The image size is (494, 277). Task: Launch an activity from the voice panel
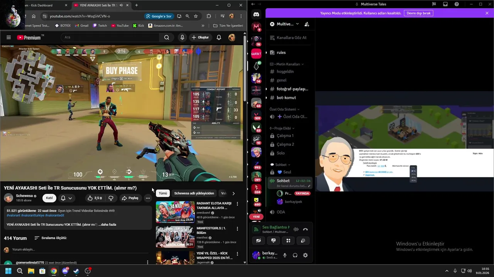[288, 240]
